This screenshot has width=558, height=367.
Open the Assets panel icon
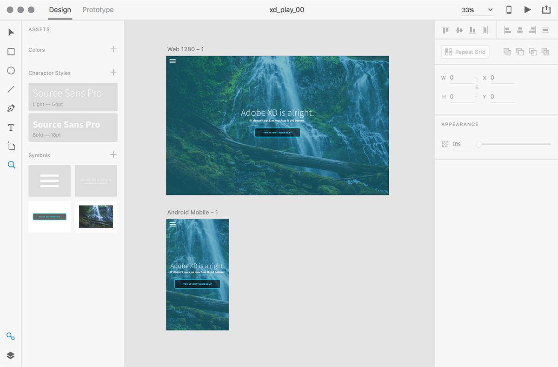tap(11, 336)
